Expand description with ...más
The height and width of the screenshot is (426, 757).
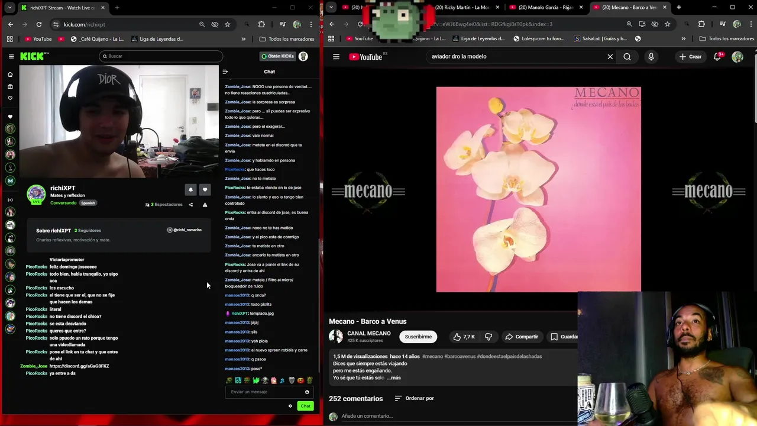tap(394, 377)
